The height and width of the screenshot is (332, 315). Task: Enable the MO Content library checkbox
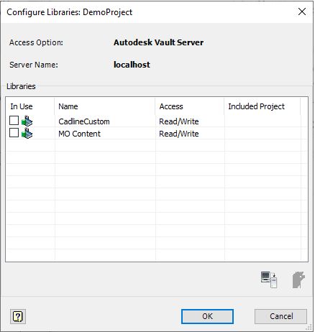[x=14, y=133]
